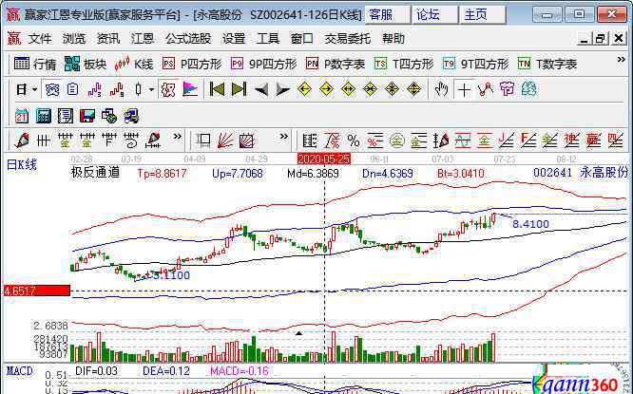The height and width of the screenshot is (394, 633).
Task: Expand the Gann tools overflow chevron
Action: click(284, 137)
